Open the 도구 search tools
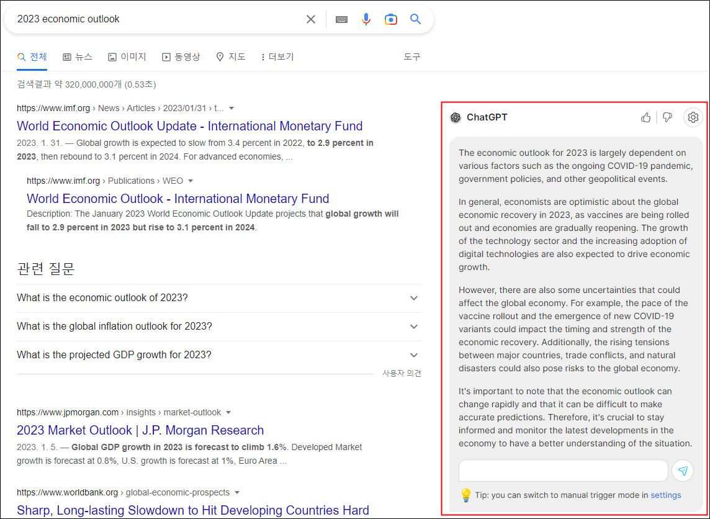This screenshot has width=710, height=519. pyautogui.click(x=412, y=57)
